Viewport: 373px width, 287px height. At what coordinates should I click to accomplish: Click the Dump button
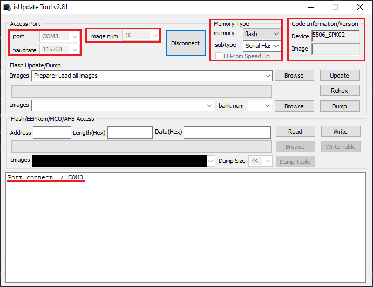pyautogui.click(x=340, y=106)
